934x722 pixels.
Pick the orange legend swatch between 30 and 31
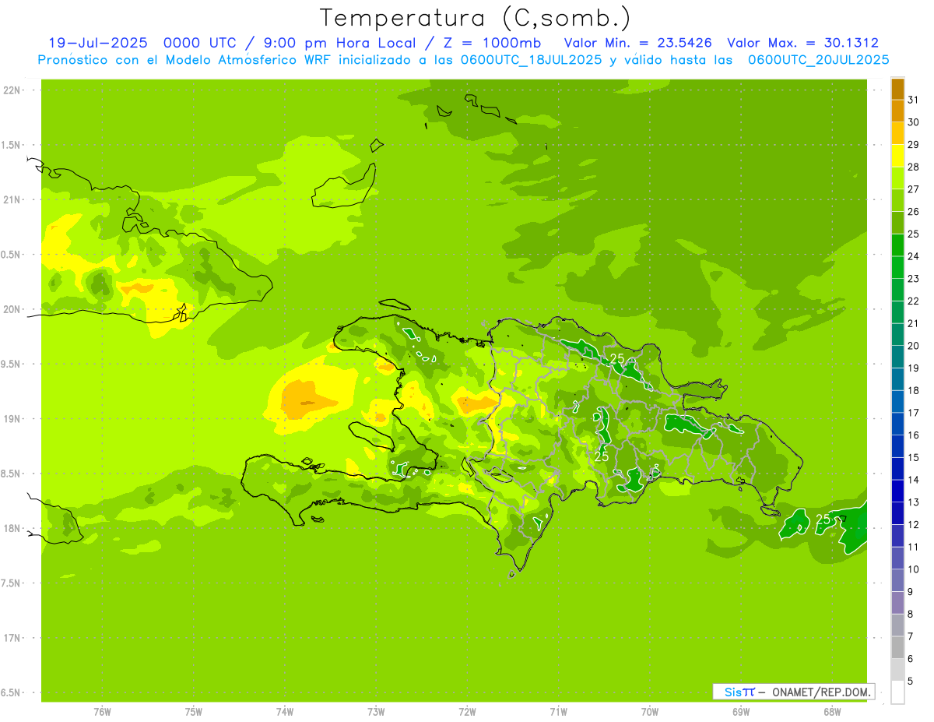click(897, 111)
